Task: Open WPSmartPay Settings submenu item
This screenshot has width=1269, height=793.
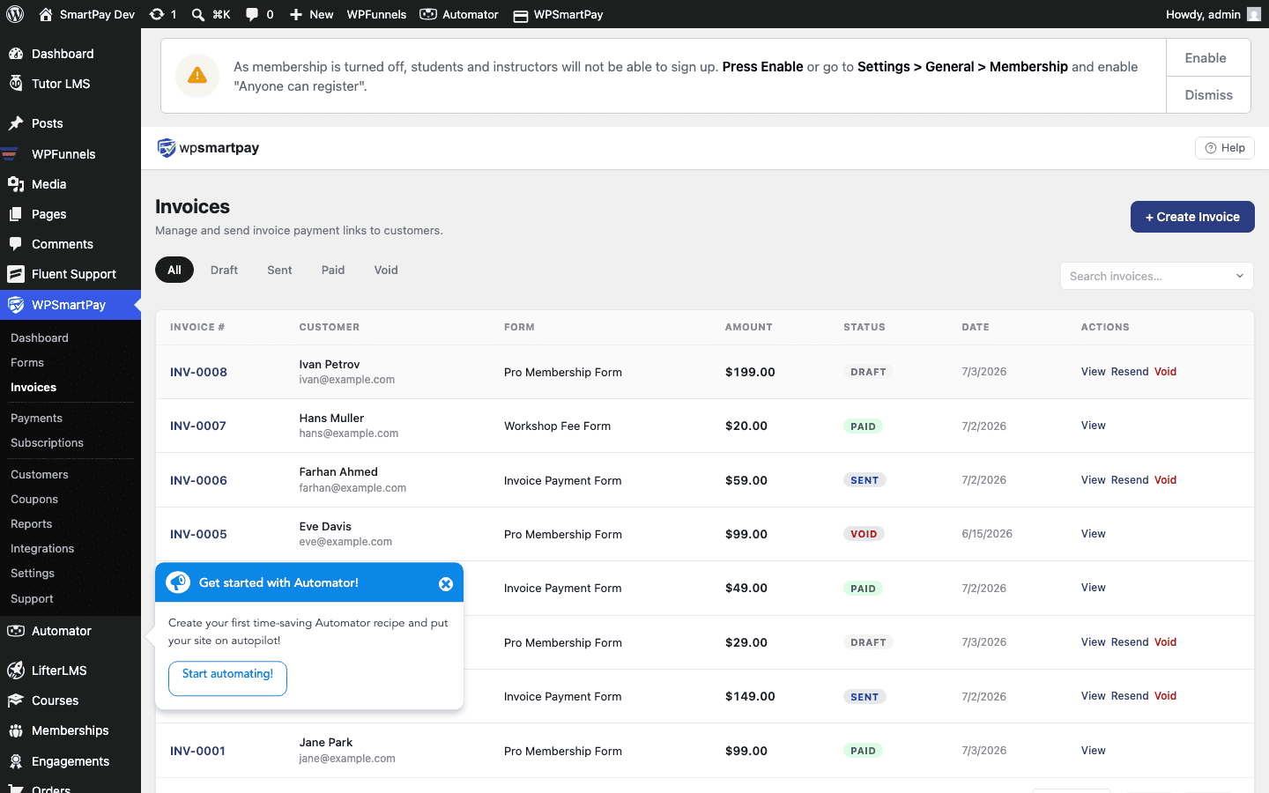Action: pyautogui.click(x=33, y=573)
